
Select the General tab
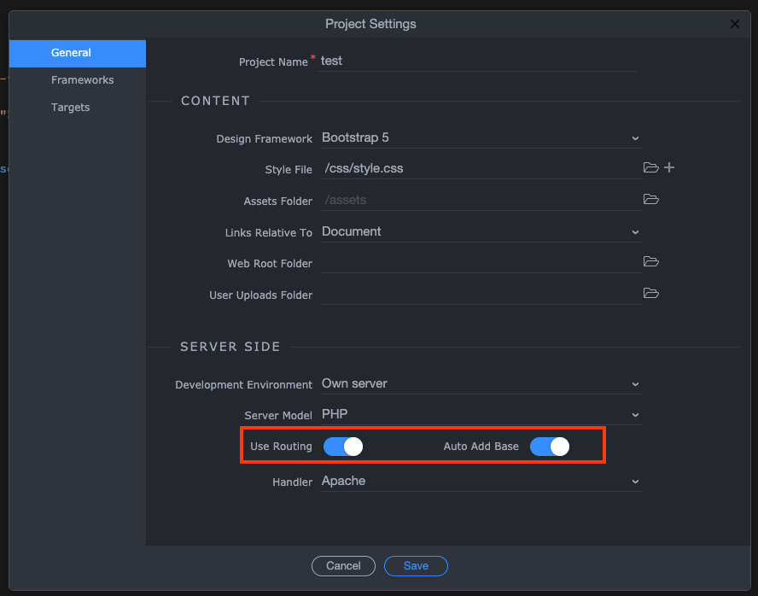(x=78, y=53)
